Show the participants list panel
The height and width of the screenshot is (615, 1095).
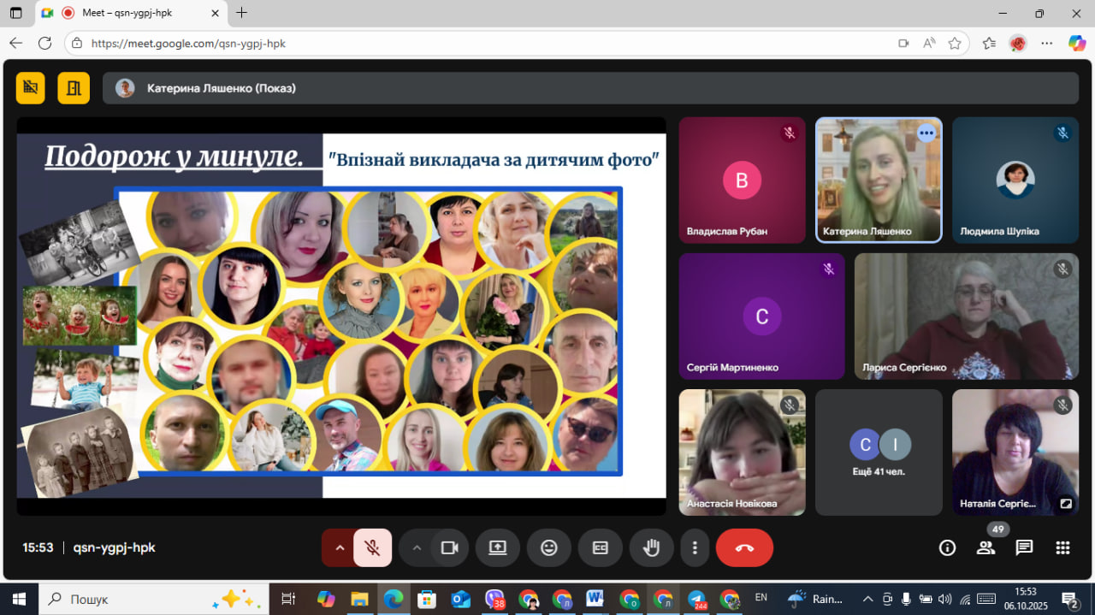coord(985,547)
